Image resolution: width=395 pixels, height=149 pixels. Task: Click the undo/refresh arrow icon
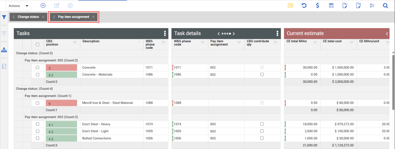pyautogui.click(x=304, y=6)
